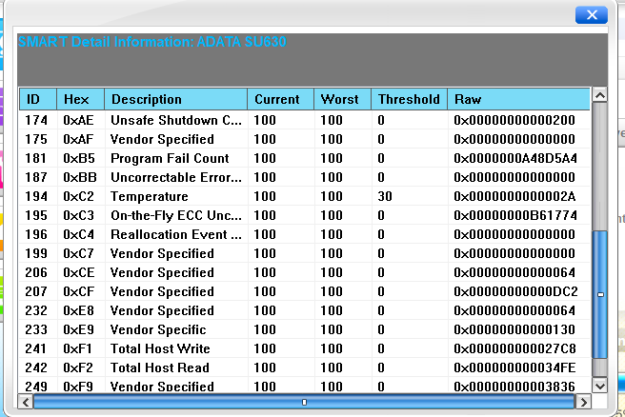Click the vertical scrollbar thumb
The width and height of the screenshot is (625, 417).
pos(600,295)
